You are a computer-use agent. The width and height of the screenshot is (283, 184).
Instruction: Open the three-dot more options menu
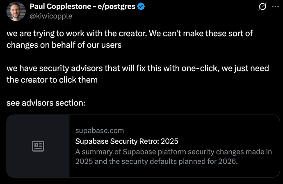pyautogui.click(x=276, y=7)
